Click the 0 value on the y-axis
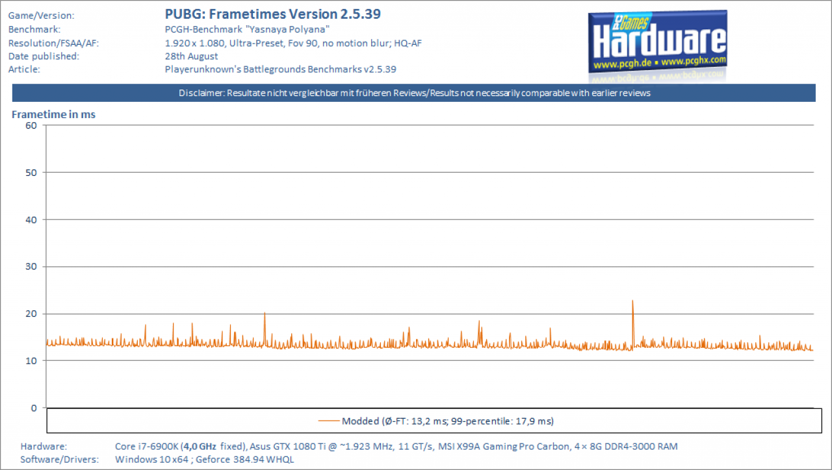Viewport: 832px width, 470px height. pos(34,408)
